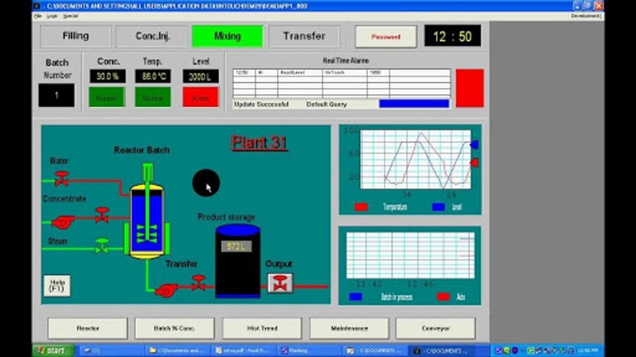Select the Transfer stage button
Screen dimensions: 636x357
304,36
